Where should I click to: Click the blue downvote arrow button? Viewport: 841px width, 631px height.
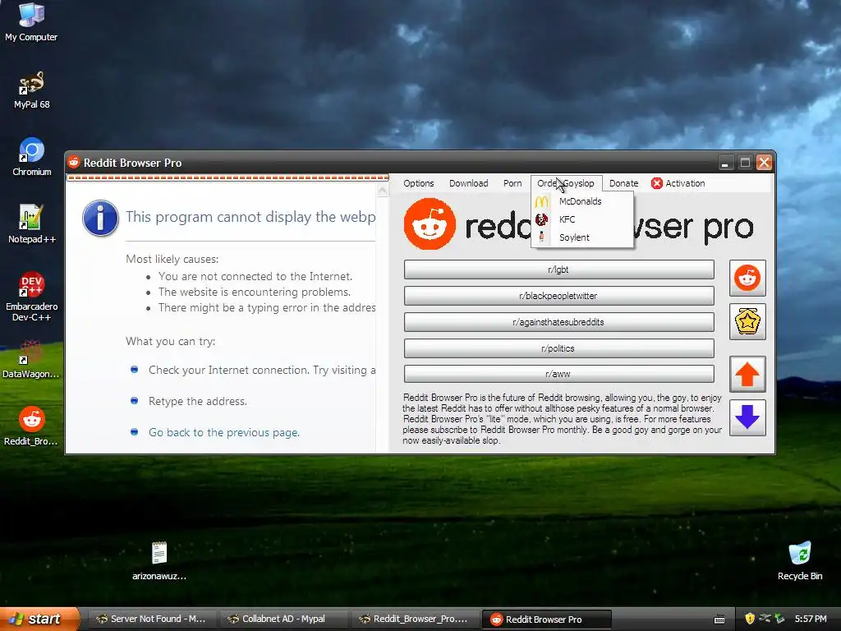747,417
